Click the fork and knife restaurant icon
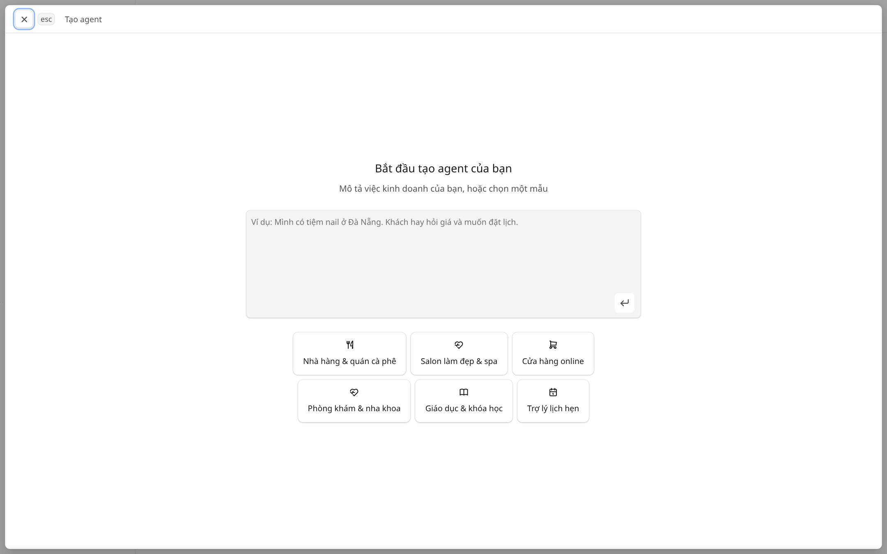 (x=349, y=345)
